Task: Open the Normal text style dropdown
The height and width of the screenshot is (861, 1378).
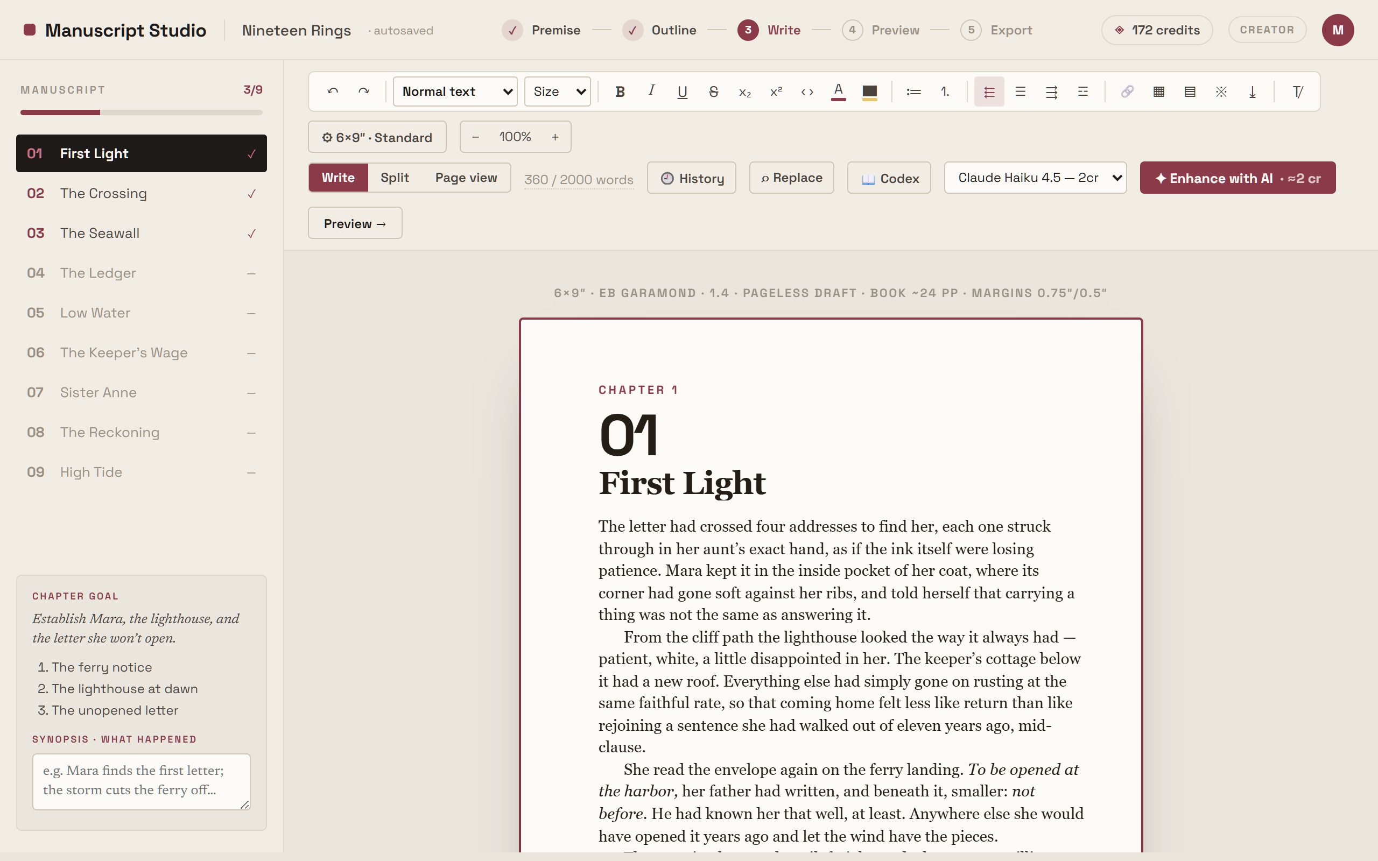Action: [x=455, y=91]
